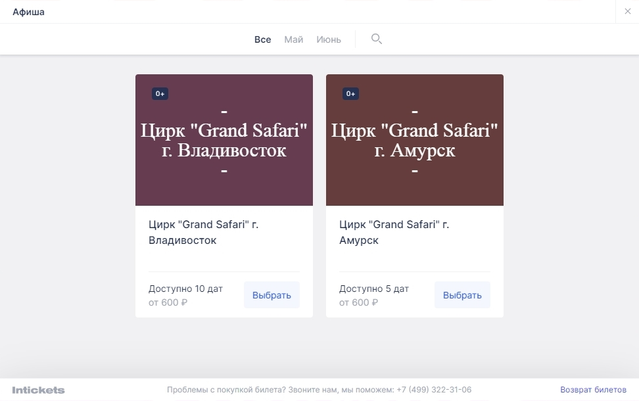Click the support phone number in footer

coord(434,390)
